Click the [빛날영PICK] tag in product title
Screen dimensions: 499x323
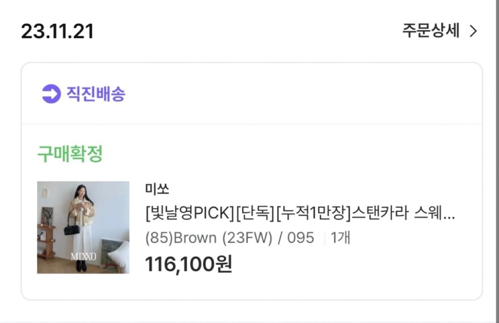click(190, 213)
